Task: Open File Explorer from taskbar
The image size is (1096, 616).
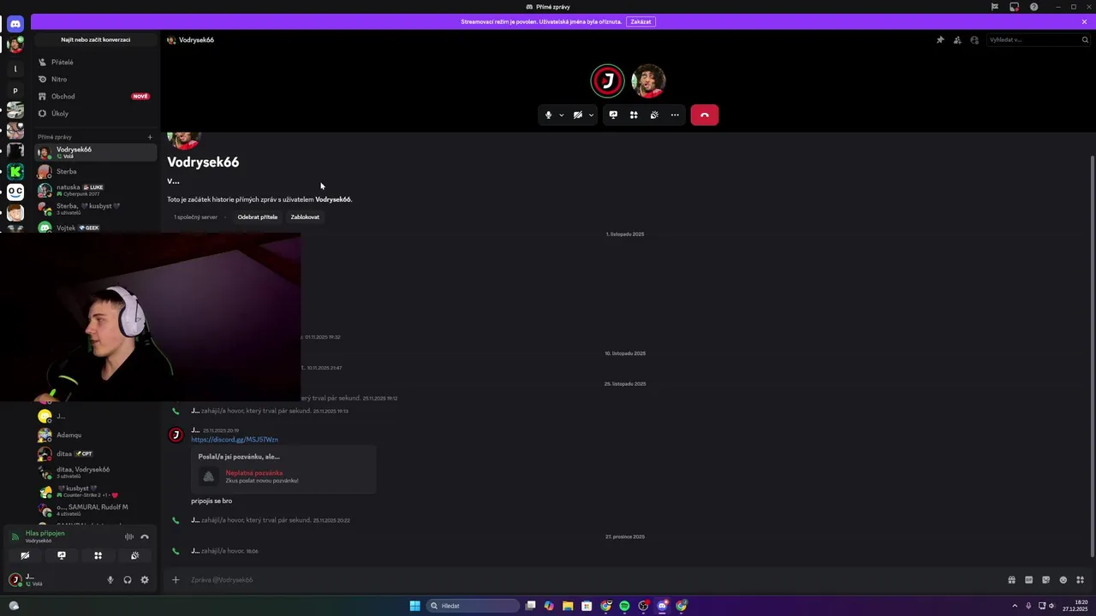Action: (x=568, y=606)
